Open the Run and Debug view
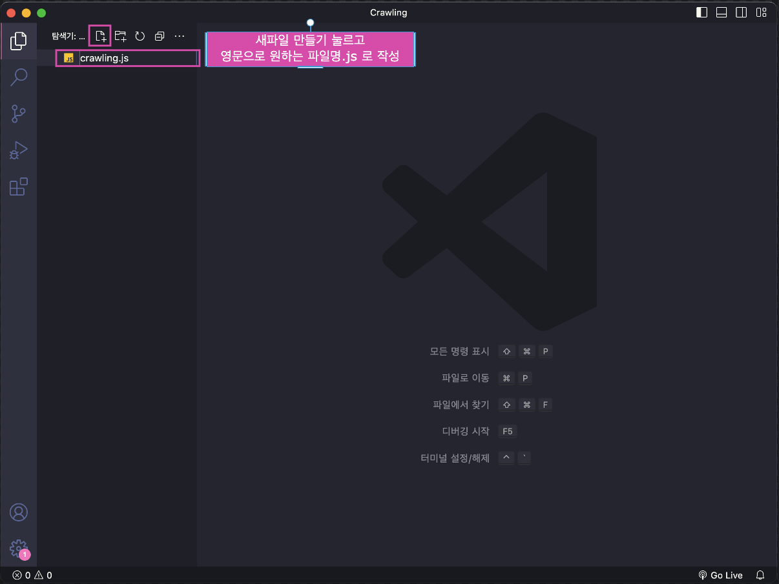The width and height of the screenshot is (779, 584). pos(19,150)
